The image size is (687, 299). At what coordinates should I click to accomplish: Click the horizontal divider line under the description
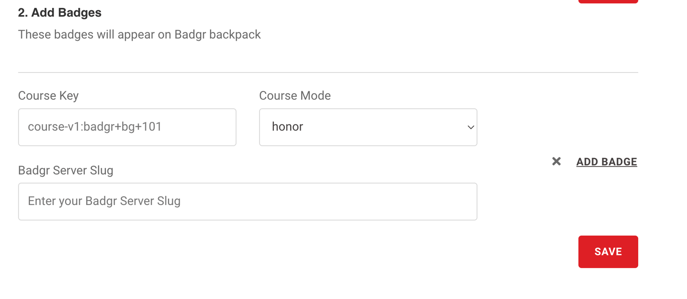(328, 72)
